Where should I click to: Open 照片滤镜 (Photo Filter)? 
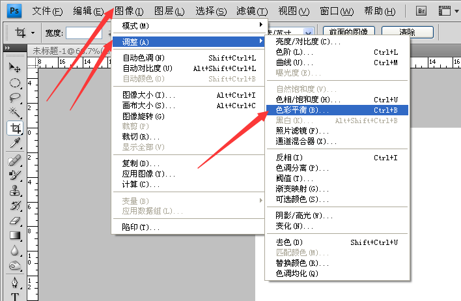coord(337,131)
